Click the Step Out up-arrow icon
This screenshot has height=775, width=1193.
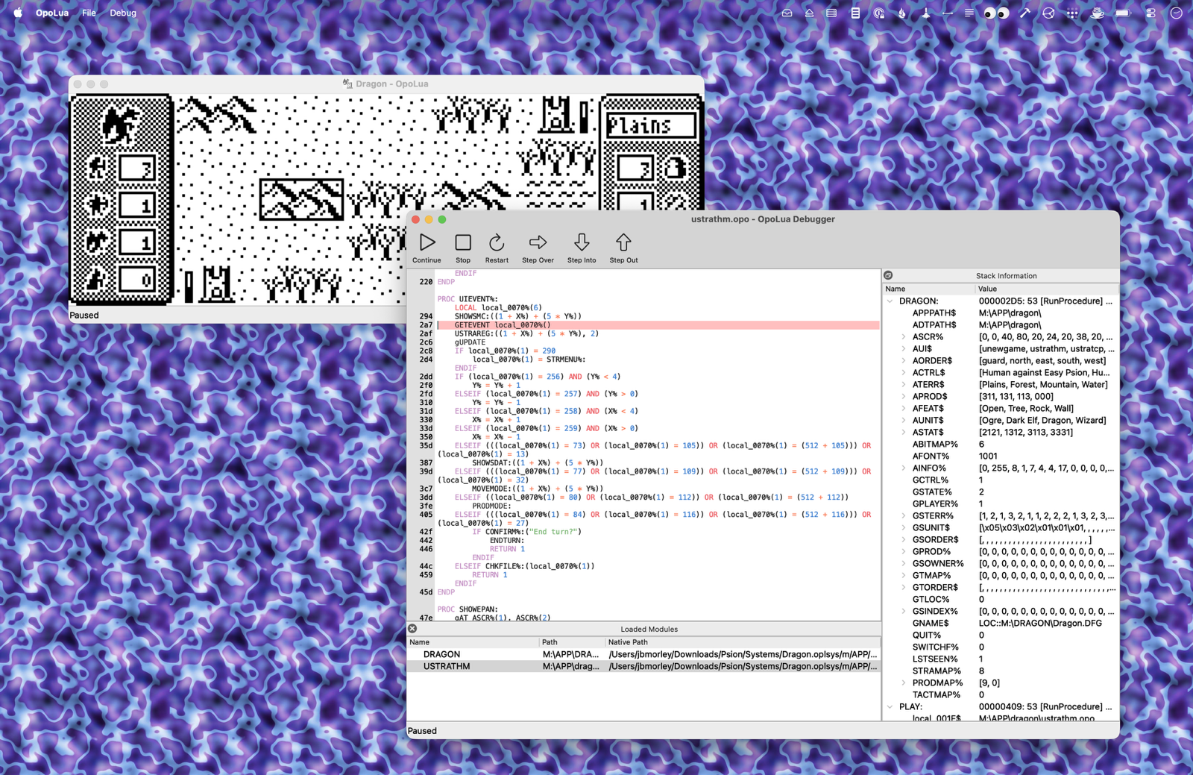(623, 243)
